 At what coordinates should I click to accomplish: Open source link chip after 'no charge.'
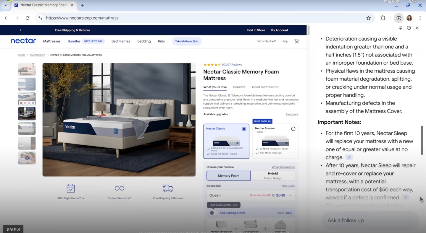tap(349, 157)
